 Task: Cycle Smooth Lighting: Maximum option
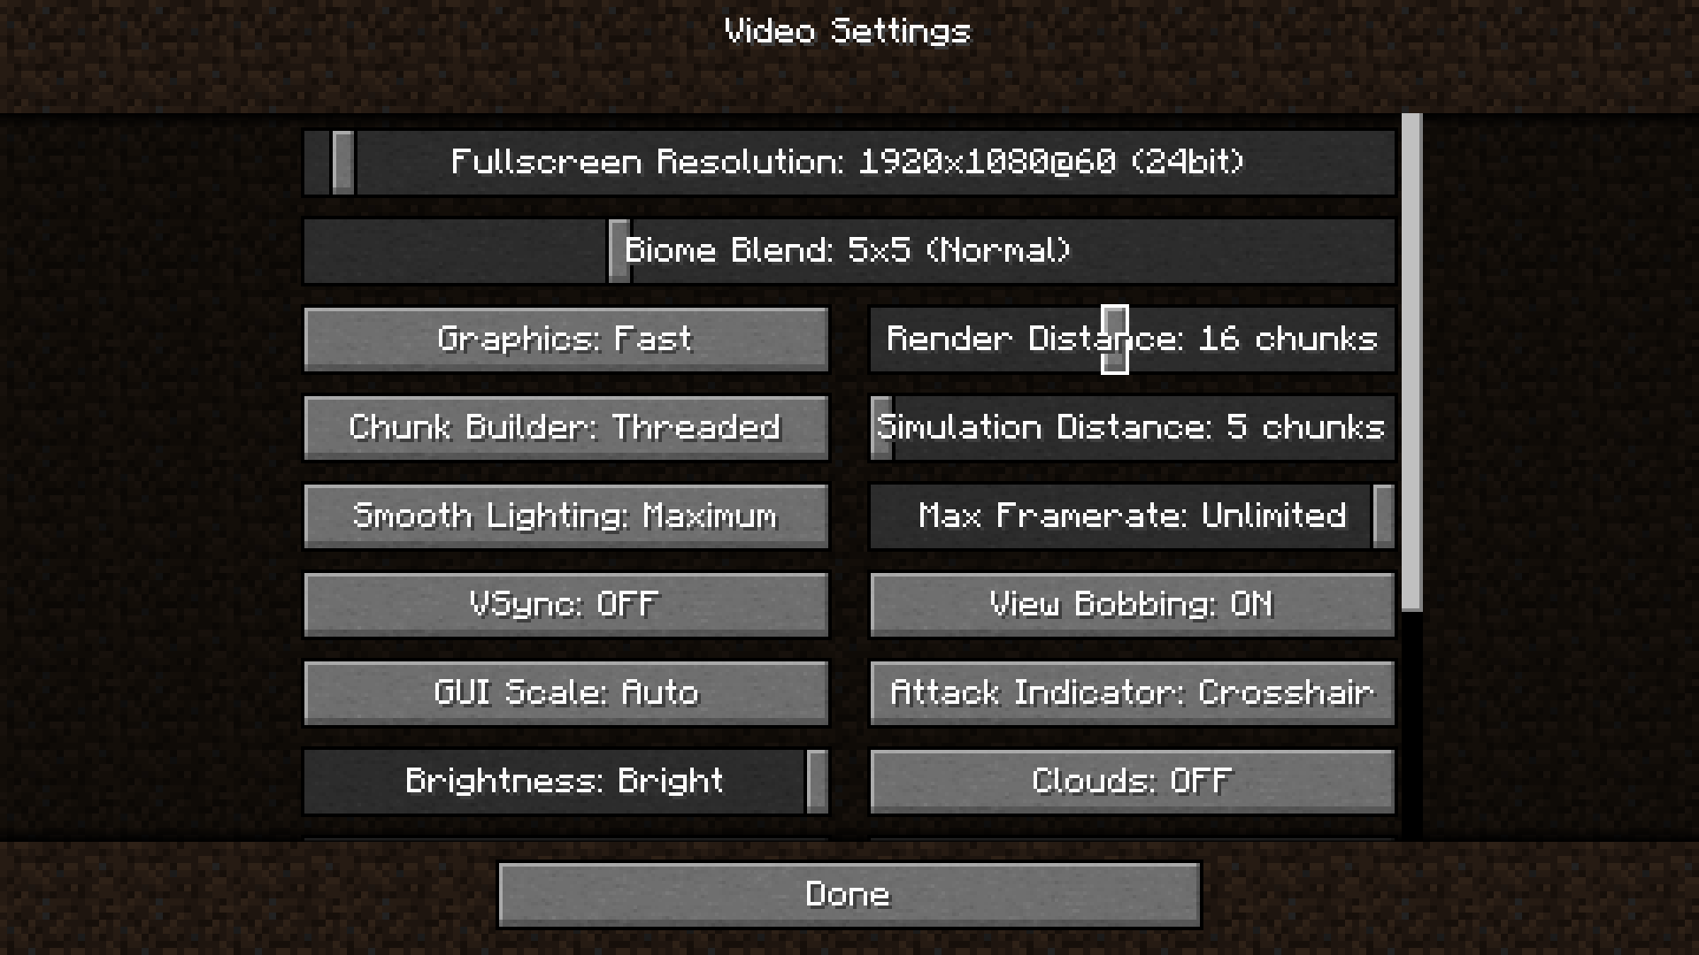coord(566,516)
